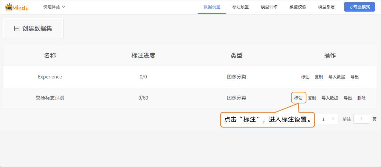This screenshot has width=381, height=167.
Task: Click 导入数据 in the Experience row
Action: (337, 77)
